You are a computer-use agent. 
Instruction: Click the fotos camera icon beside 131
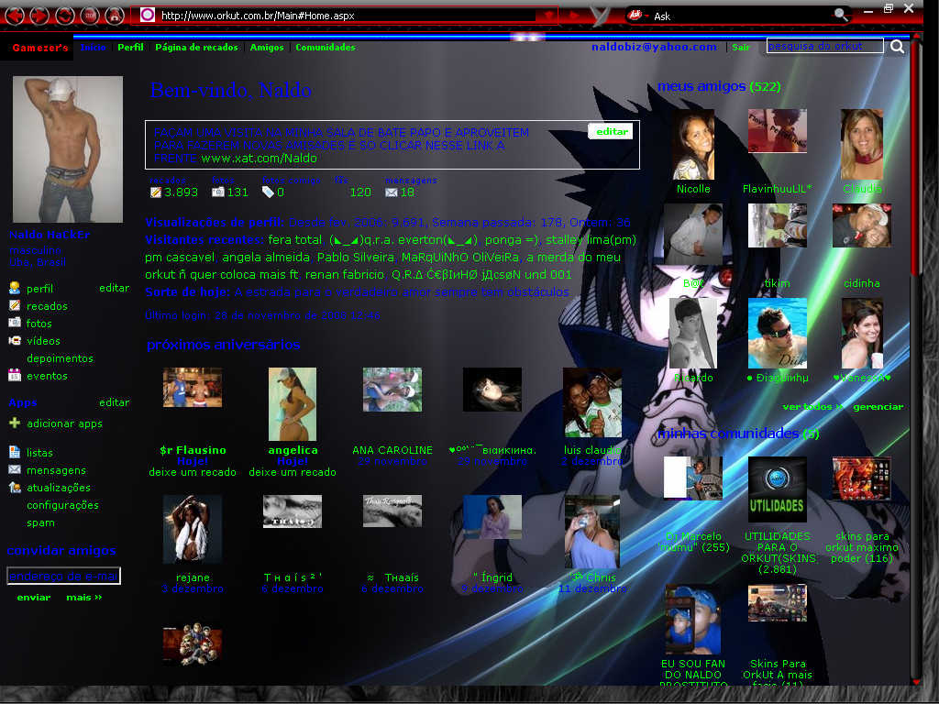(x=218, y=192)
